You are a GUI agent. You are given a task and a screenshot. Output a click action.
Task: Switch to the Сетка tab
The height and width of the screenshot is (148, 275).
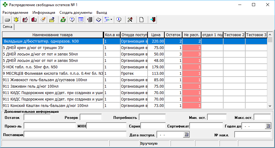8,27
